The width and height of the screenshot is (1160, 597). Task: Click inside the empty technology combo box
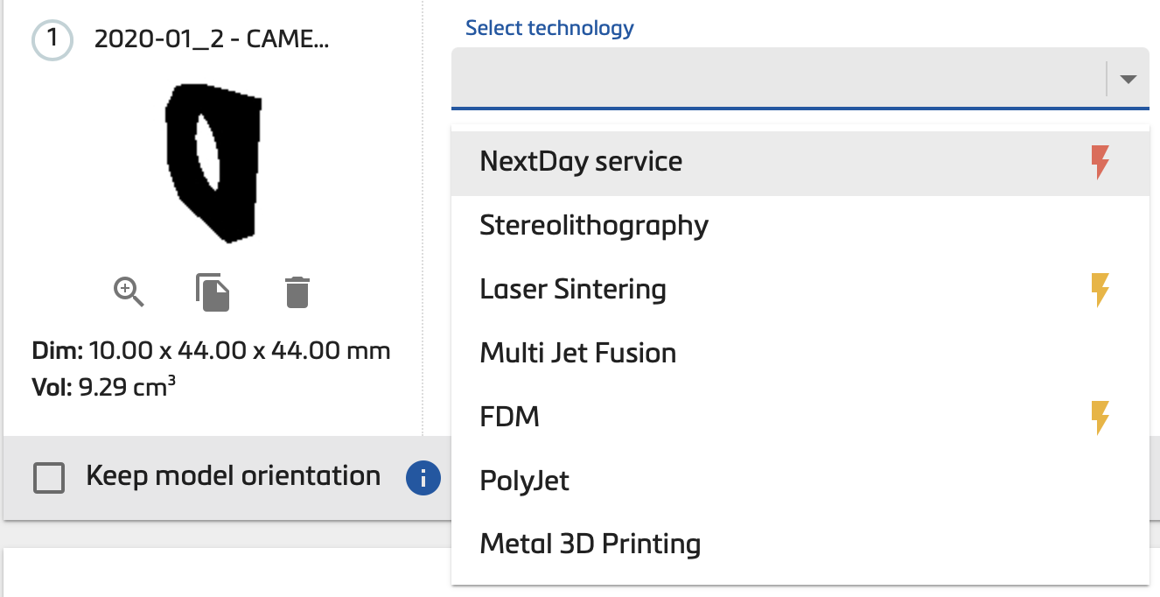coord(770,79)
